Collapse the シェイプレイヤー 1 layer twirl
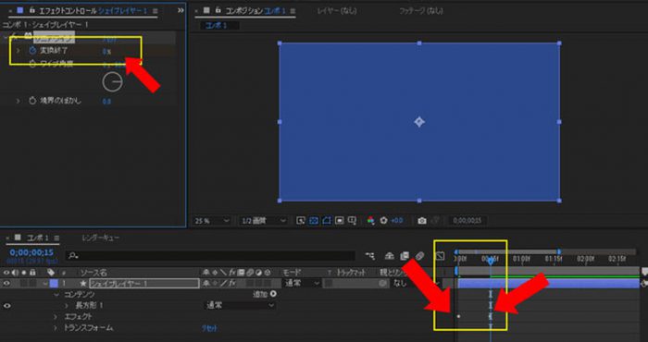Screen dimensions: 648x342 (x=45, y=284)
